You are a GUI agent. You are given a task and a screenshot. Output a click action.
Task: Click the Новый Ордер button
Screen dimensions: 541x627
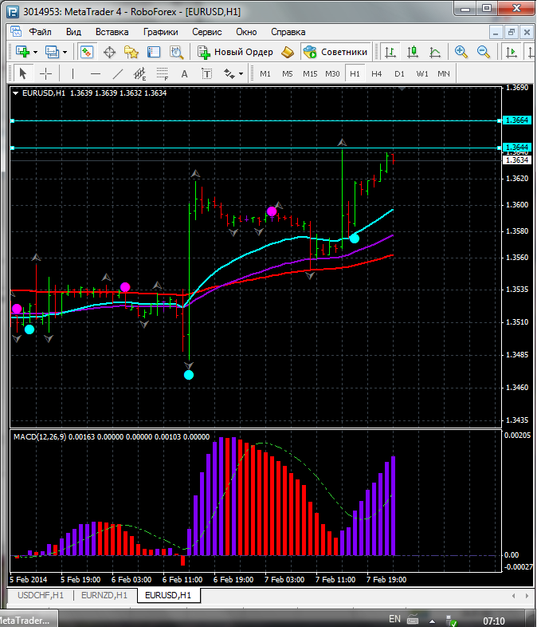236,52
